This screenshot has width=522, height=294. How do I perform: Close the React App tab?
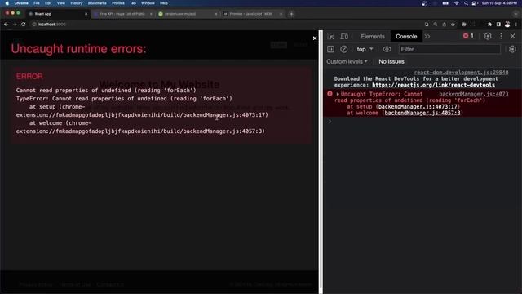(86, 14)
